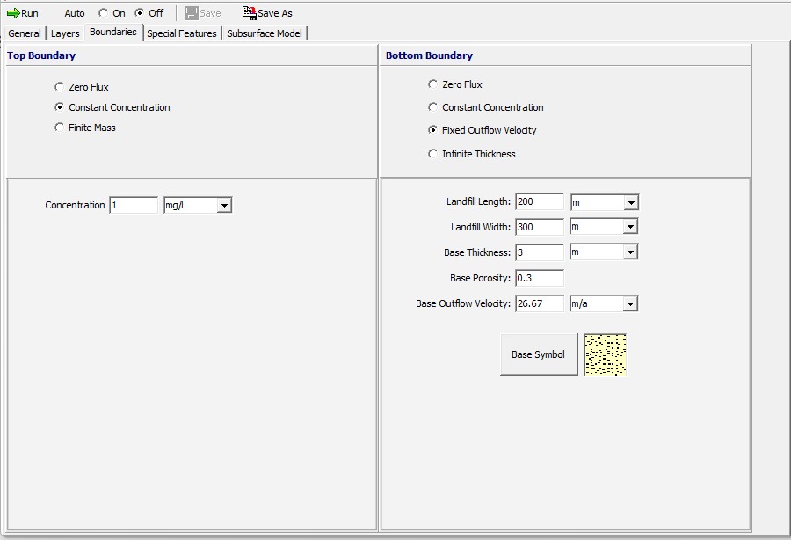
Task: Open the Subsurface Model tab
Action: point(265,33)
